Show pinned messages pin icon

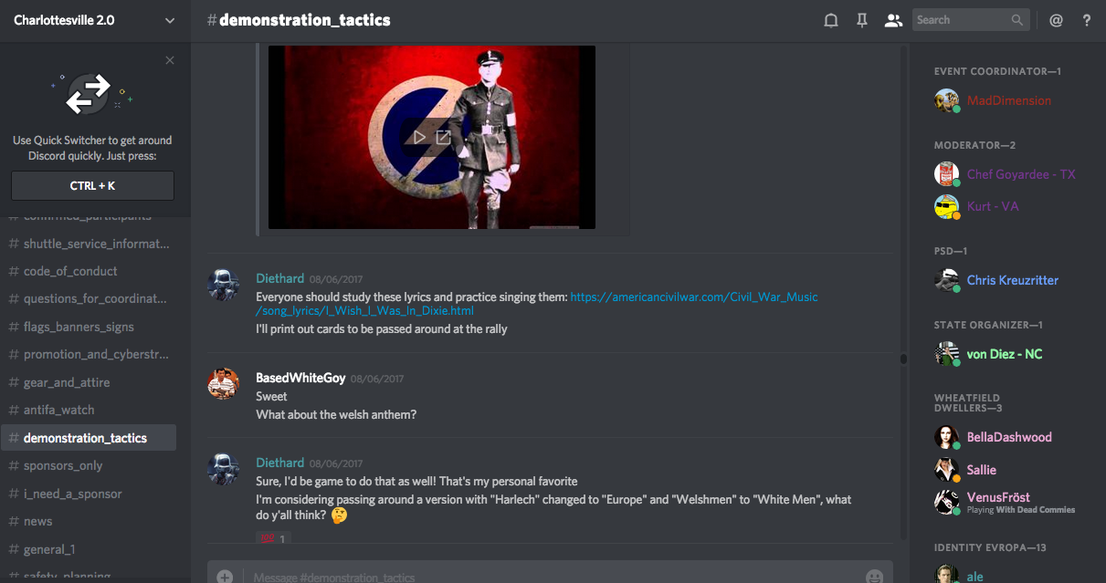862,20
